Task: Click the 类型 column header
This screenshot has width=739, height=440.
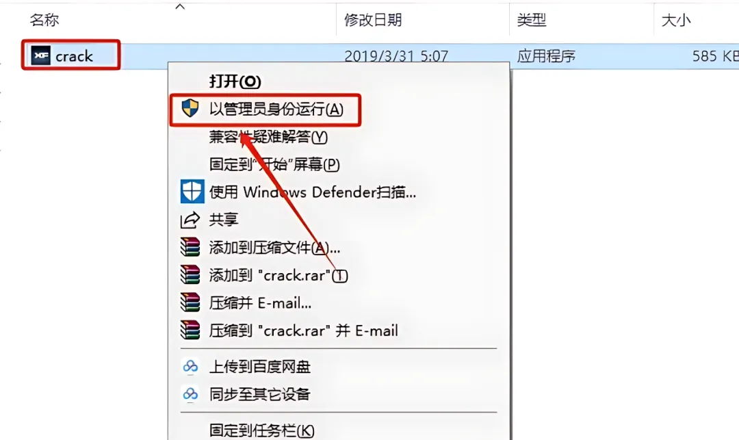Action: point(531,20)
